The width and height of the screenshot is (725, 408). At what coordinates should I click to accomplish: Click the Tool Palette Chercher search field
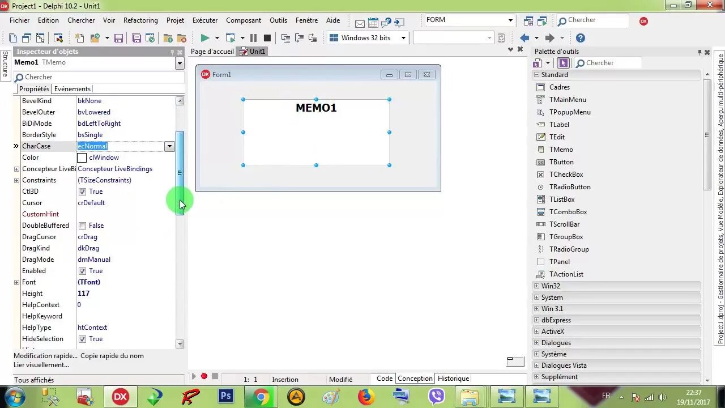608,63
